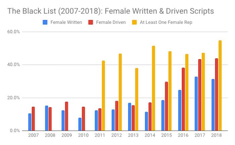Select the yellow 2013 Female Rep bar
This screenshot has width=235, height=145.
pyautogui.click(x=137, y=99)
